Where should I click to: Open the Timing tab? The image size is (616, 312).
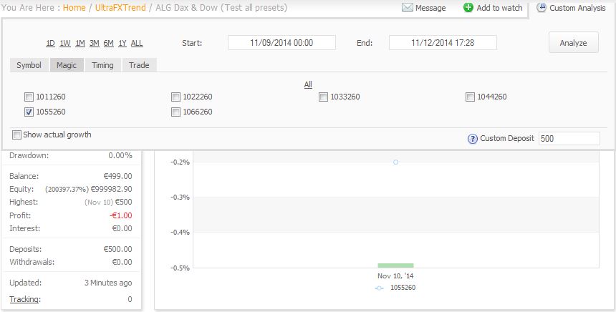pos(102,65)
